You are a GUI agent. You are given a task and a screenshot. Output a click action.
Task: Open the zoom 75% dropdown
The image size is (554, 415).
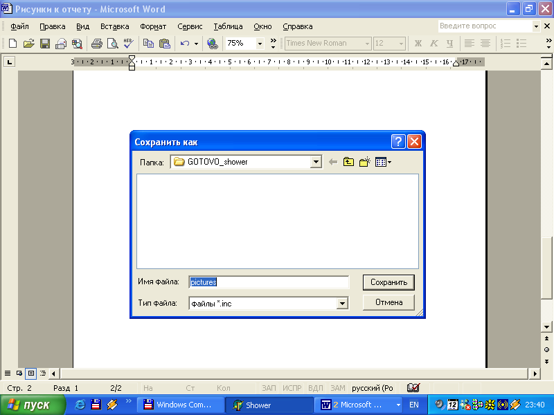point(260,44)
